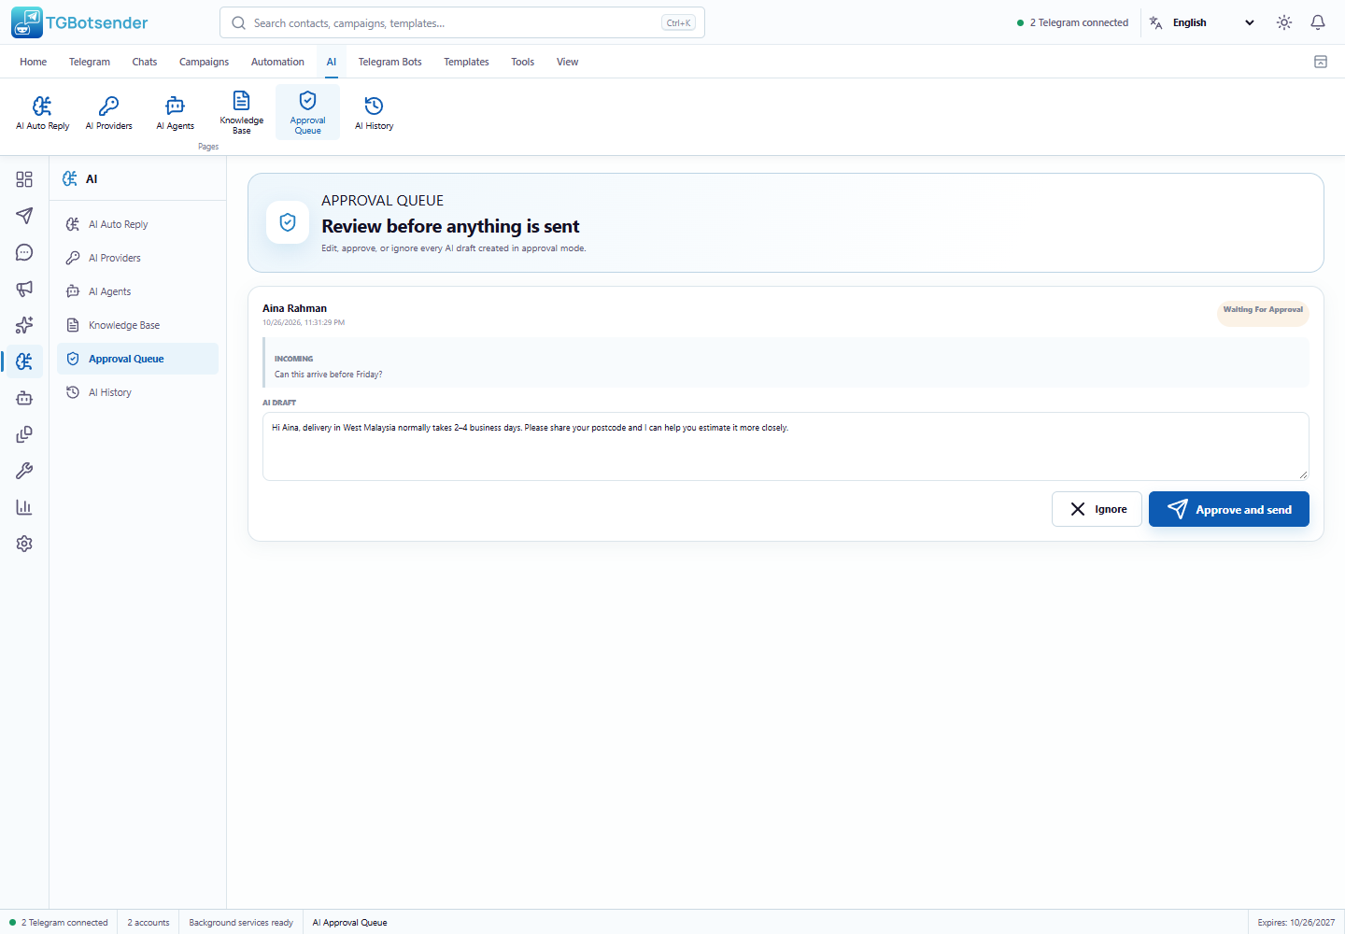The width and height of the screenshot is (1345, 934).
Task: Click into the AI draft text area
Action: (x=786, y=446)
